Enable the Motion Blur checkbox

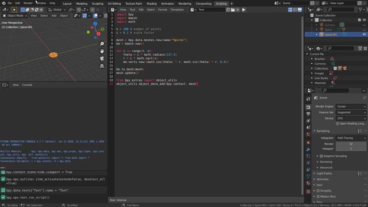318,197
